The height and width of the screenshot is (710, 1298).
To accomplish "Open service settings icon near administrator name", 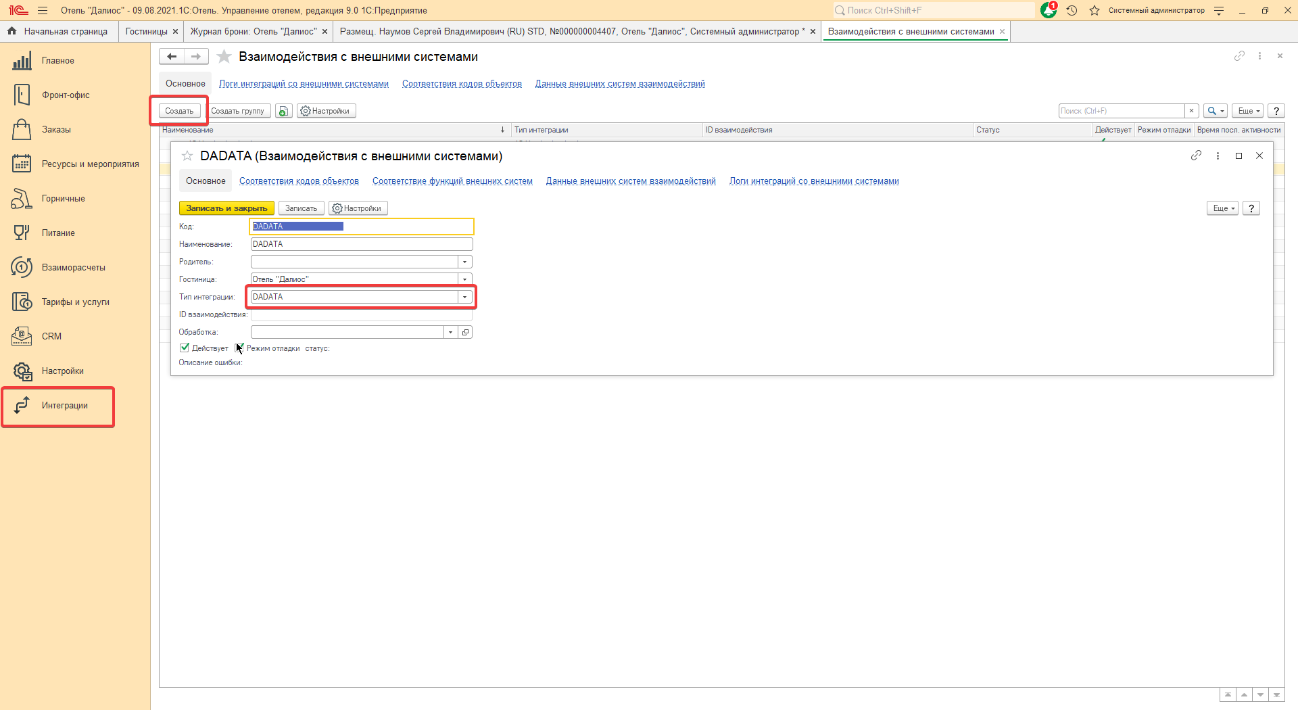I will tap(1219, 10).
